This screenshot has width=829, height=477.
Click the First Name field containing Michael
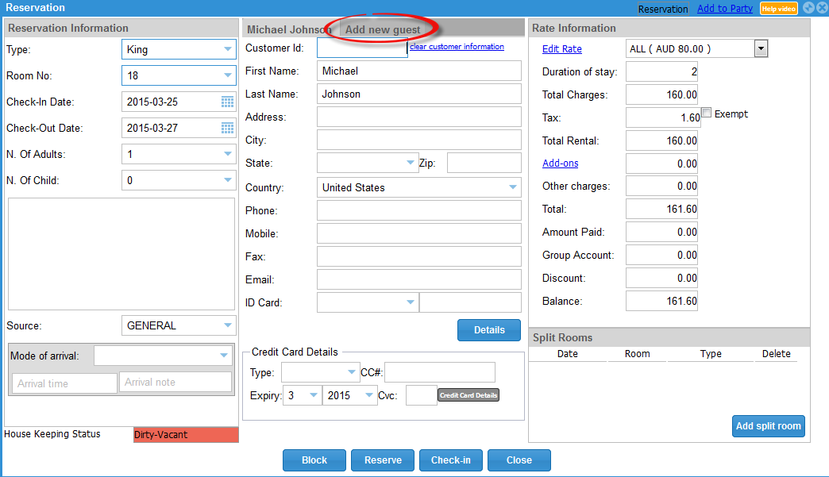click(418, 71)
